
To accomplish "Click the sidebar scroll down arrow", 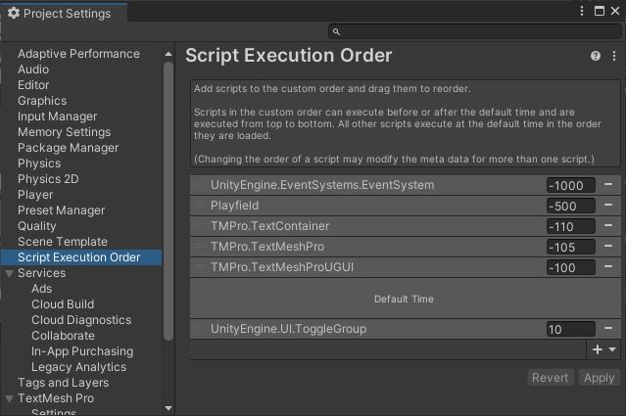I will 169,408.
